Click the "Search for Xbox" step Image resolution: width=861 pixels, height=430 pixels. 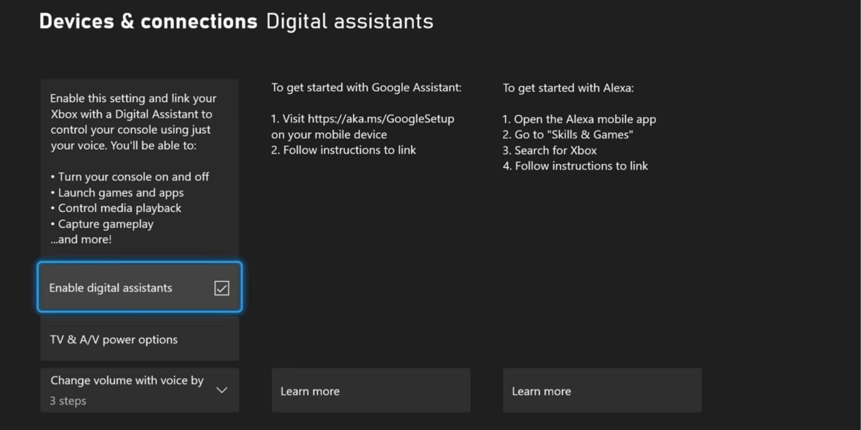555,150
